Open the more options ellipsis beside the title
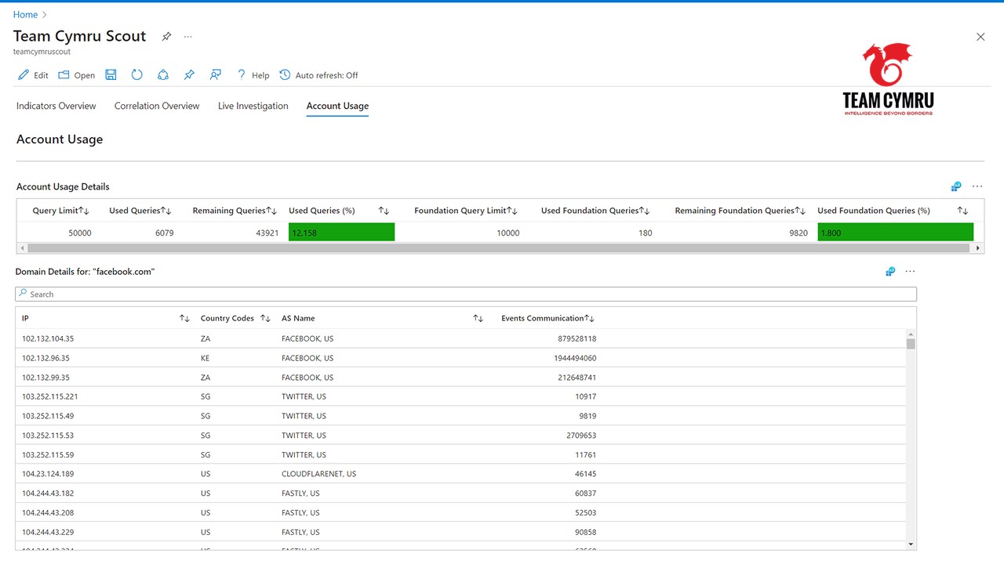 187,37
